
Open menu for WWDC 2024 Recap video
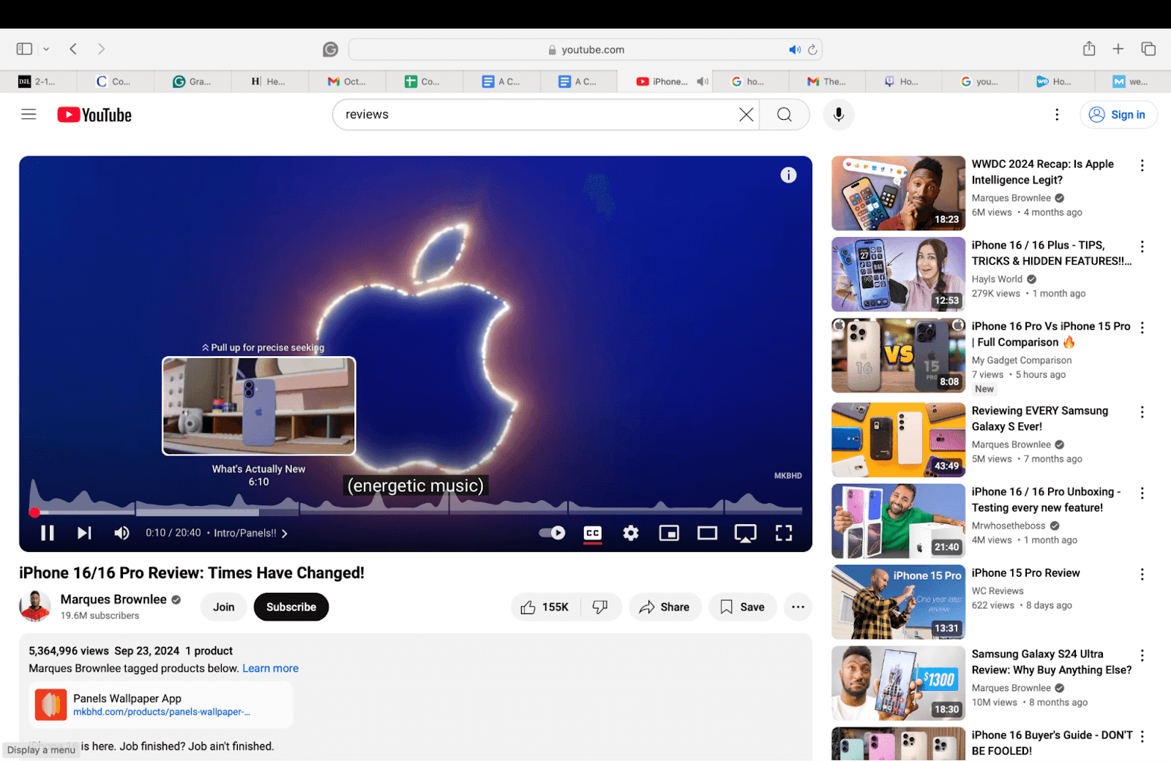click(x=1142, y=165)
